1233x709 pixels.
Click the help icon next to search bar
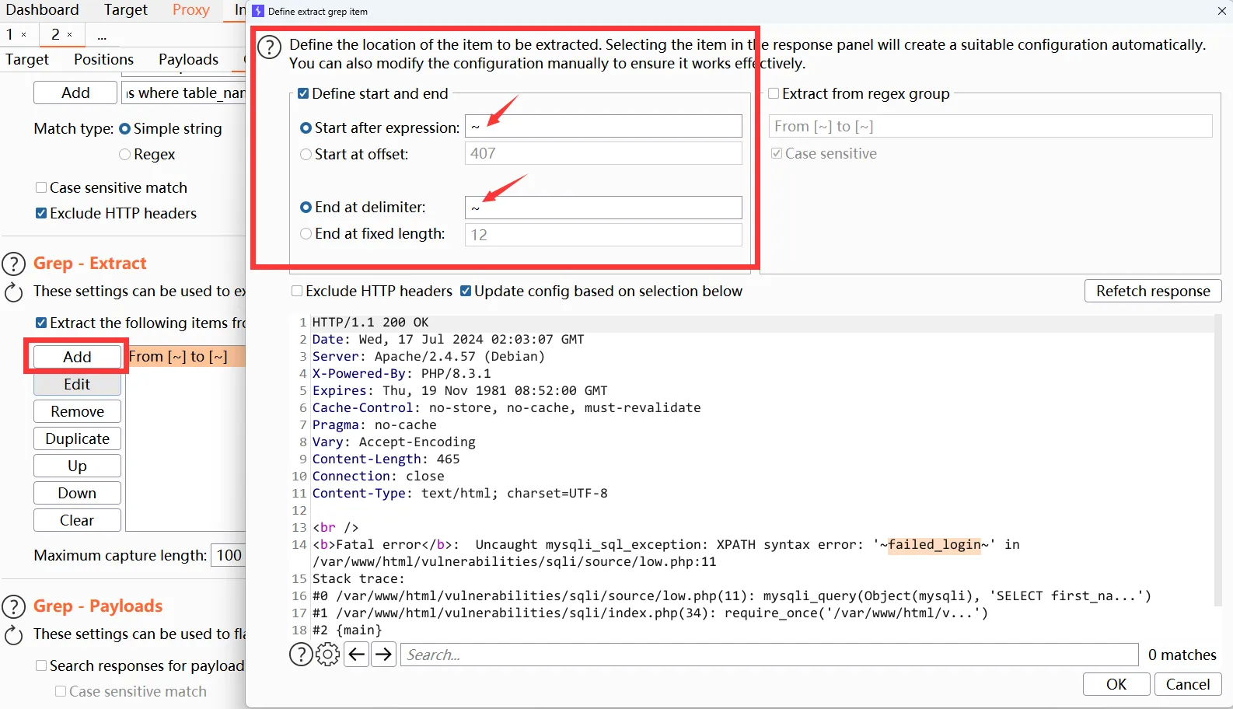click(x=301, y=655)
